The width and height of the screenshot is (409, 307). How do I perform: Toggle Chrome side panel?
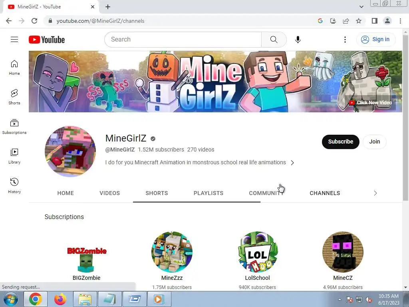click(x=375, y=21)
